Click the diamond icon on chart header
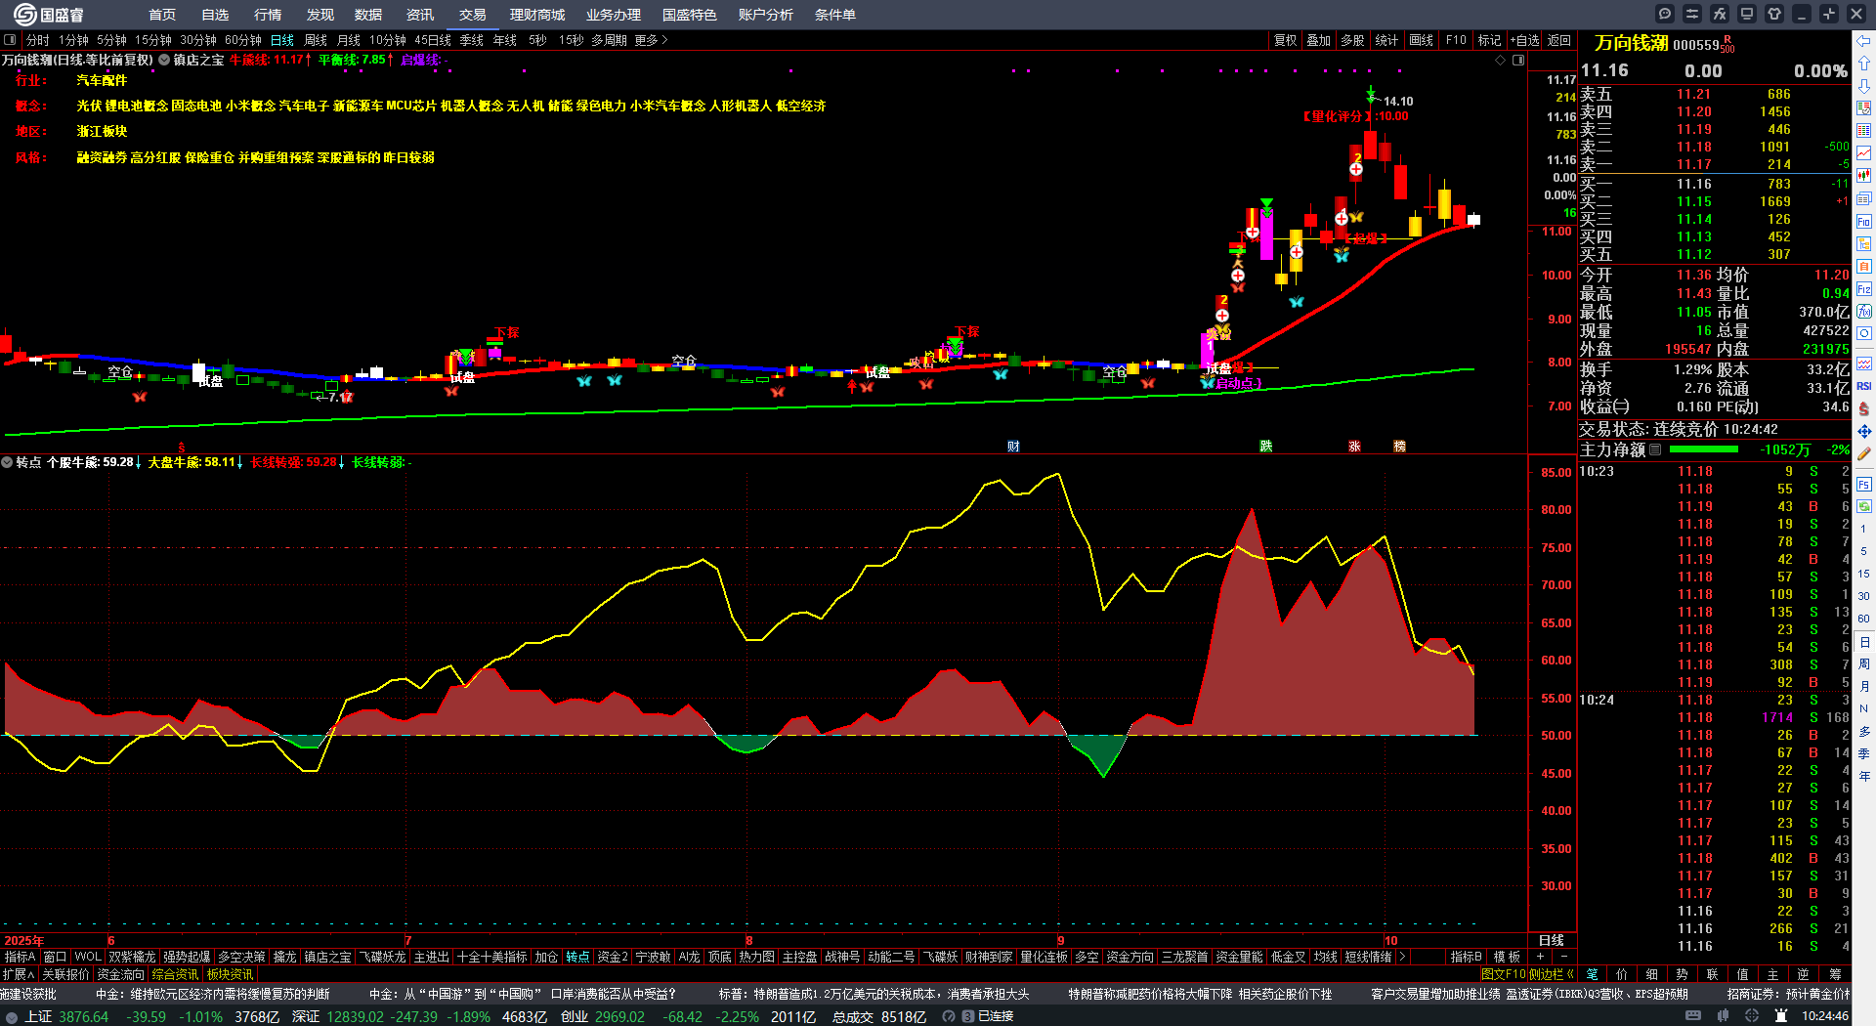This screenshot has width=1876, height=1026. [1501, 61]
